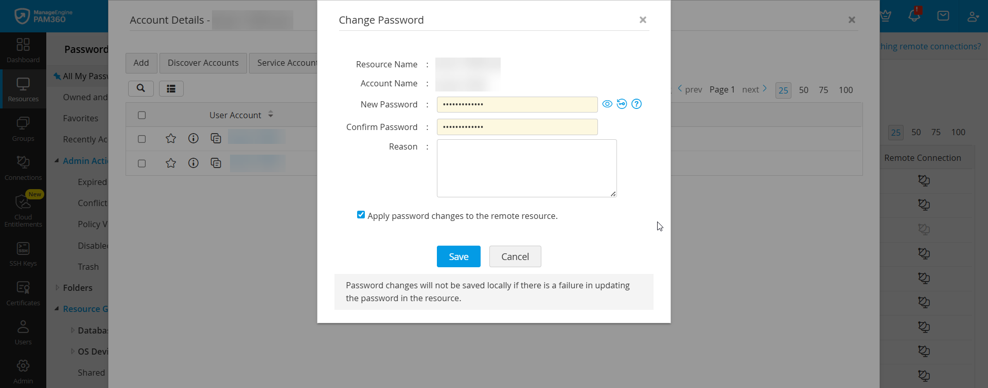Save the password change

pyautogui.click(x=458, y=256)
